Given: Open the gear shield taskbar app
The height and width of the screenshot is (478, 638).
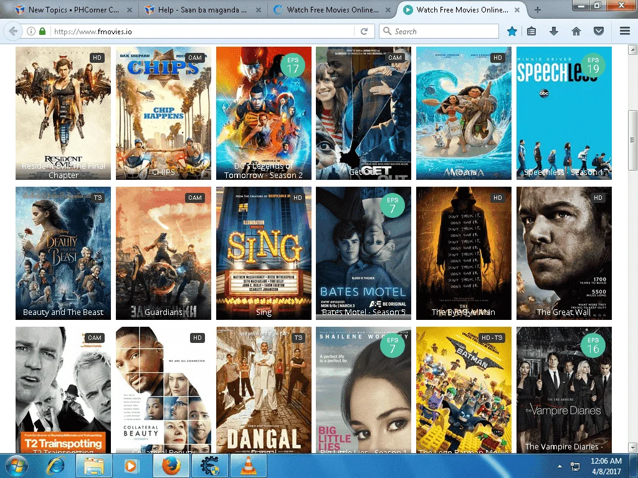Looking at the screenshot, I should [209, 466].
